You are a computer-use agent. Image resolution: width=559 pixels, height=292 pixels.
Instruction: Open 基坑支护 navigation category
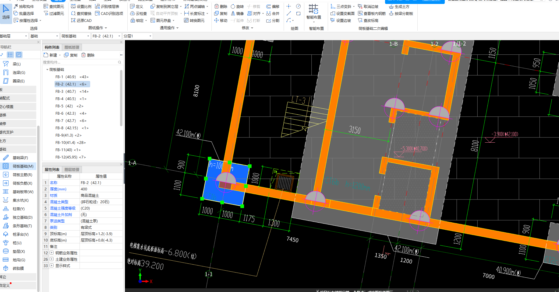tap(18, 132)
